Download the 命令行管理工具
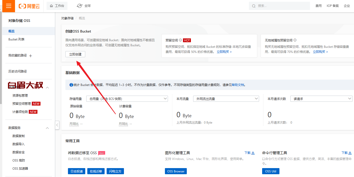 click(347, 153)
